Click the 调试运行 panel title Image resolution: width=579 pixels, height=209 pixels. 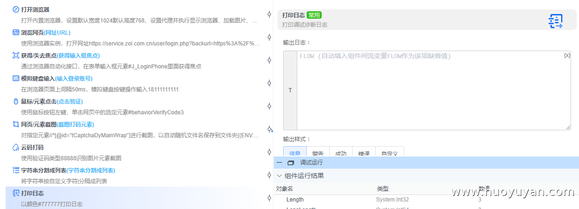tap(311, 163)
